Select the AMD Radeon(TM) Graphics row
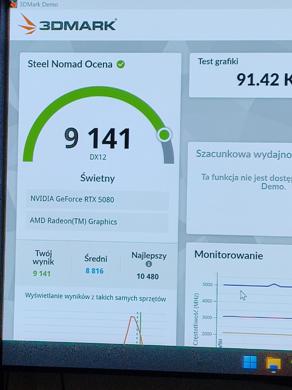Screen dimensions: 292x390 tap(97, 221)
